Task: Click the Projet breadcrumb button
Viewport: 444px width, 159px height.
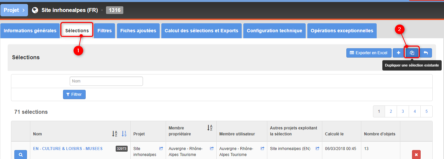Action: (14, 10)
